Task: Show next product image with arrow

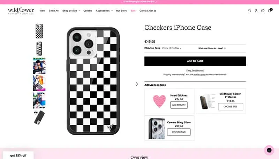Action: [x=137, y=84]
